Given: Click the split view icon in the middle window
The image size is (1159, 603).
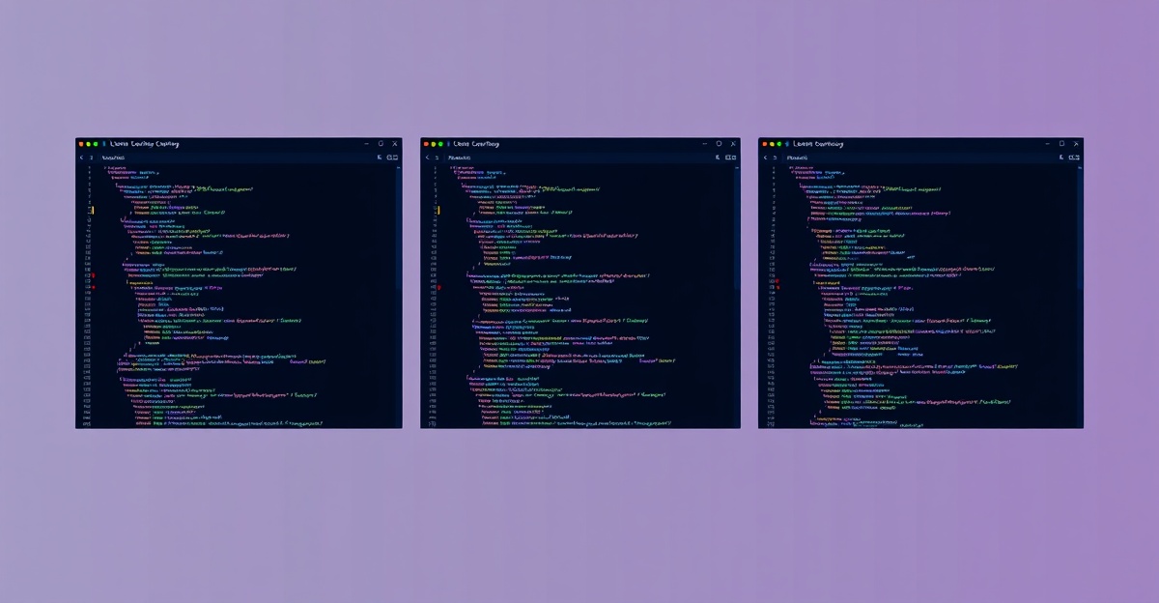Looking at the screenshot, I should pyautogui.click(x=731, y=156).
